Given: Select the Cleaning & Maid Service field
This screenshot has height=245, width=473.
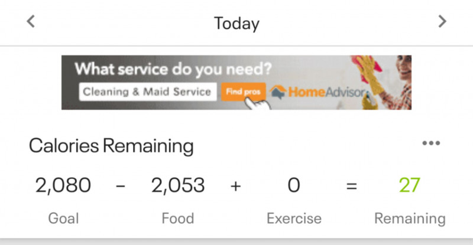Looking at the screenshot, I should click(x=147, y=92).
